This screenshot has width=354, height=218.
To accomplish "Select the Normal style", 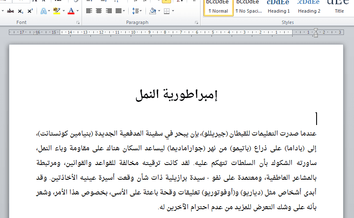I will 218,8.
